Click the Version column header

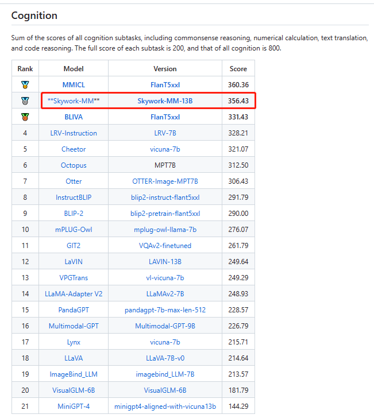pyautogui.click(x=165, y=69)
